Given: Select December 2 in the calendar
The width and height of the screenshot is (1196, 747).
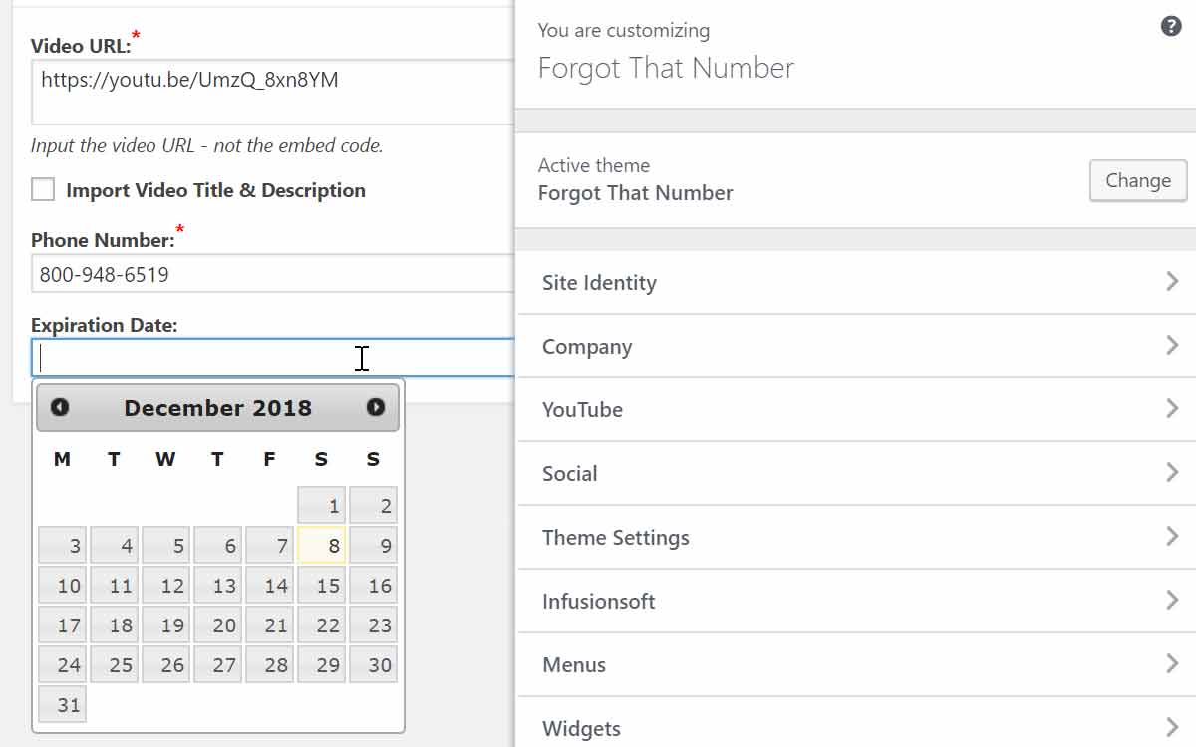Looking at the screenshot, I should click(374, 506).
